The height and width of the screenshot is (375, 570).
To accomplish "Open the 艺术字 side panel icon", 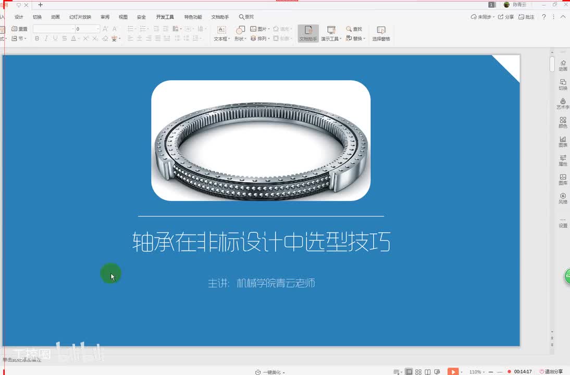I will pos(563,104).
